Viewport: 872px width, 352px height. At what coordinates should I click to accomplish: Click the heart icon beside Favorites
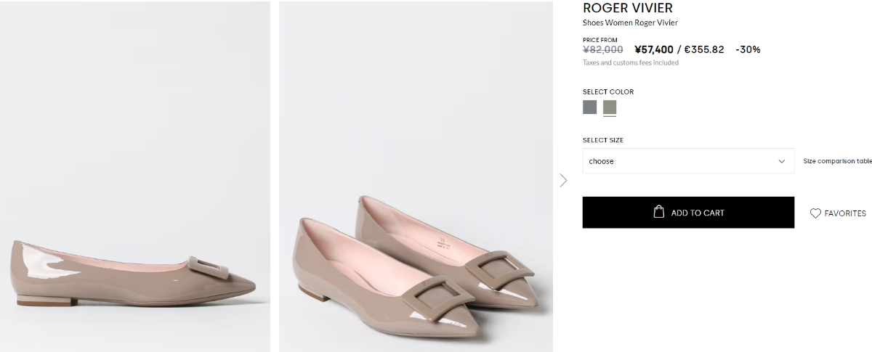click(x=815, y=213)
